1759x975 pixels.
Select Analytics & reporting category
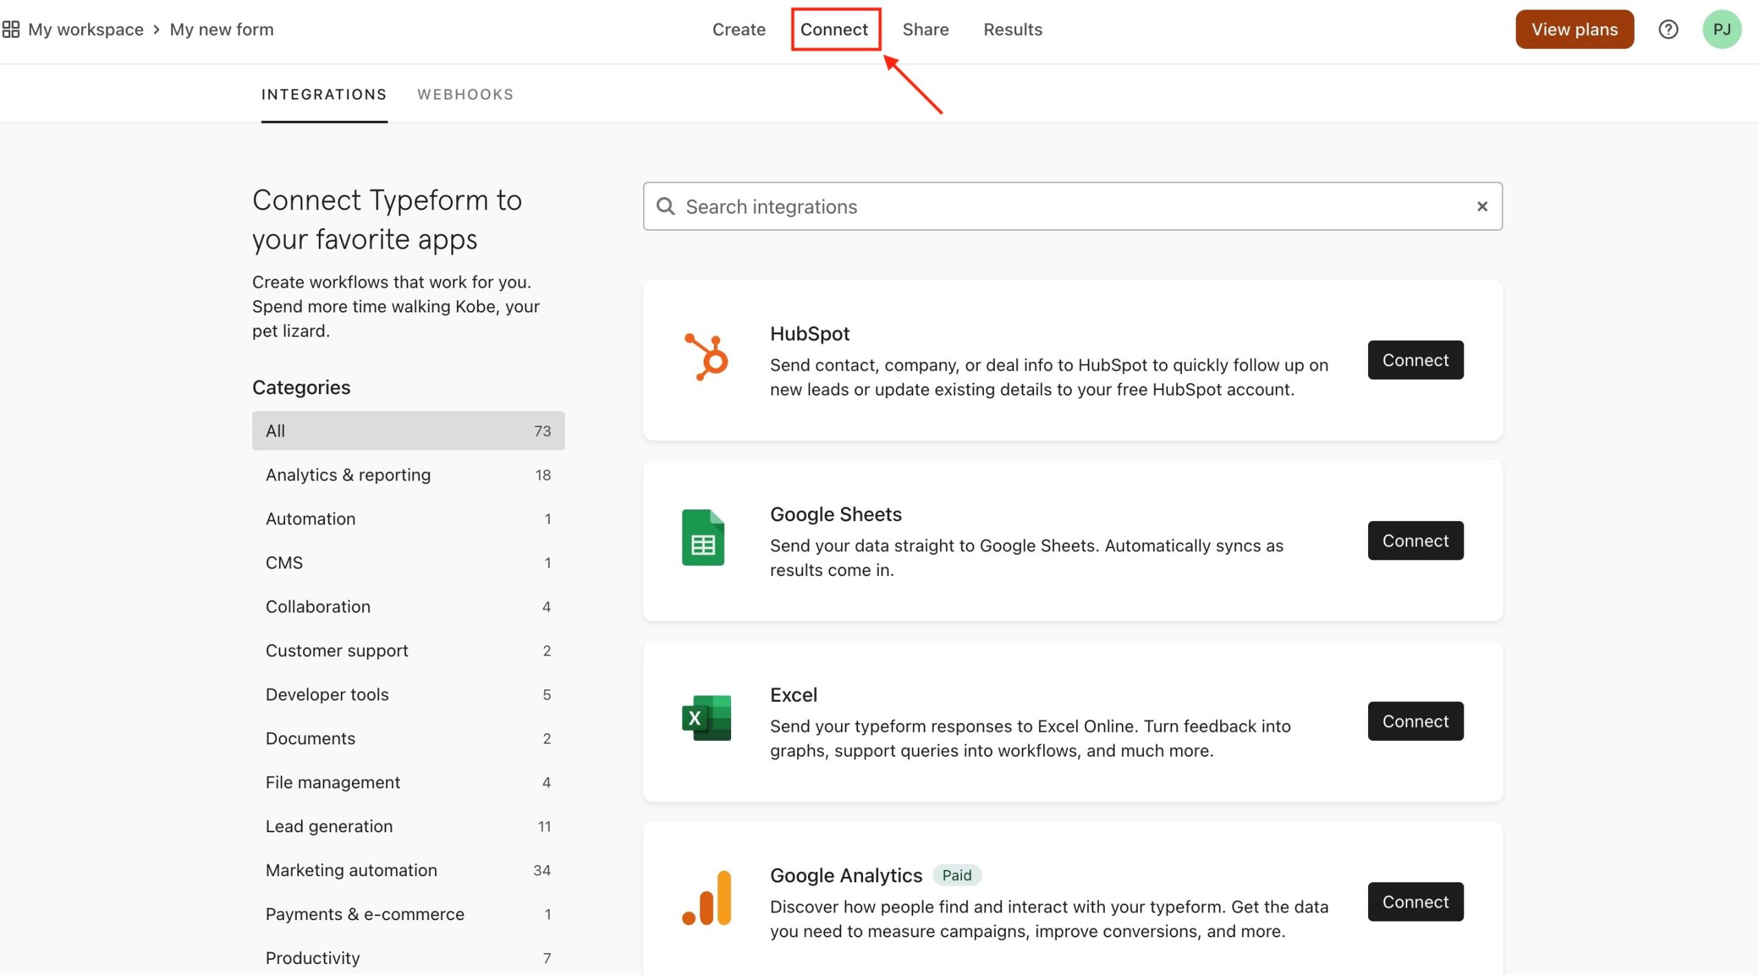point(347,473)
